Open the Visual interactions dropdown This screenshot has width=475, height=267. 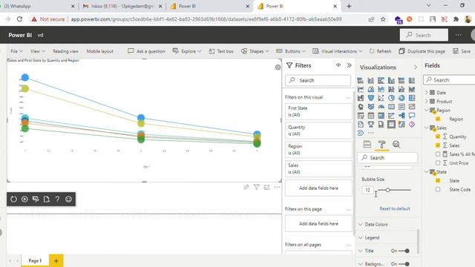pos(337,51)
